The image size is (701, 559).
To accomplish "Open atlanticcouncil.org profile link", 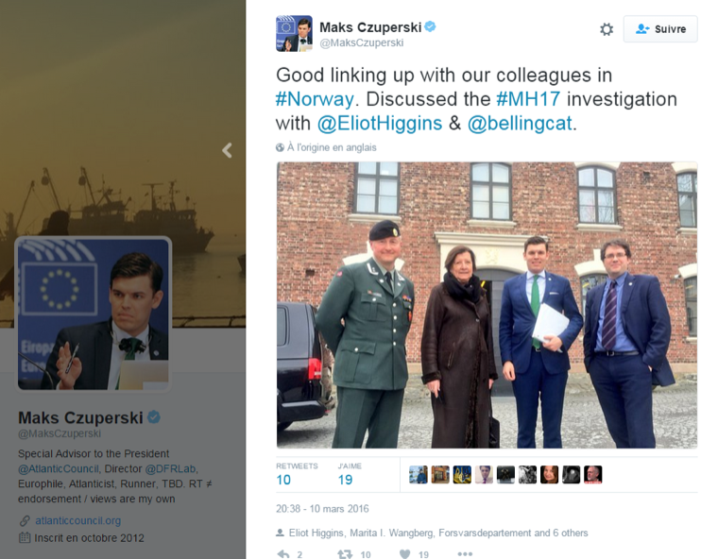I will tap(77, 521).
